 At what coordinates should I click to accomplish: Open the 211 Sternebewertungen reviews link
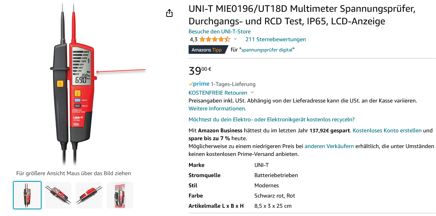275,39
